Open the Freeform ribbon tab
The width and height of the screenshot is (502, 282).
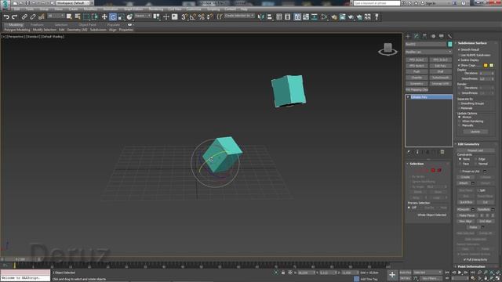37,24
